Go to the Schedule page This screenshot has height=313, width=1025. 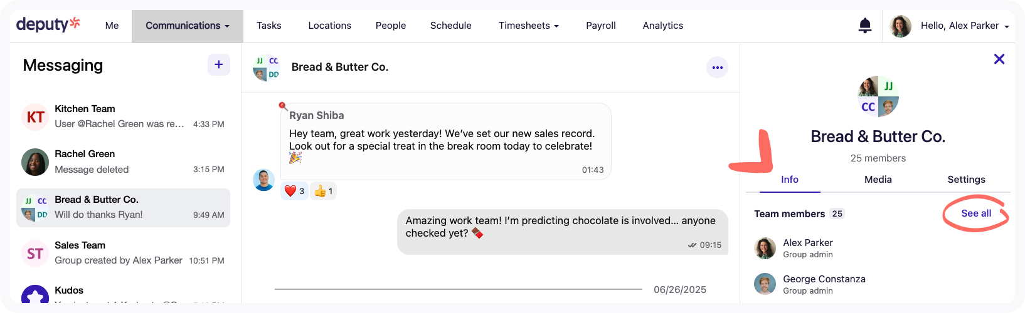[450, 26]
